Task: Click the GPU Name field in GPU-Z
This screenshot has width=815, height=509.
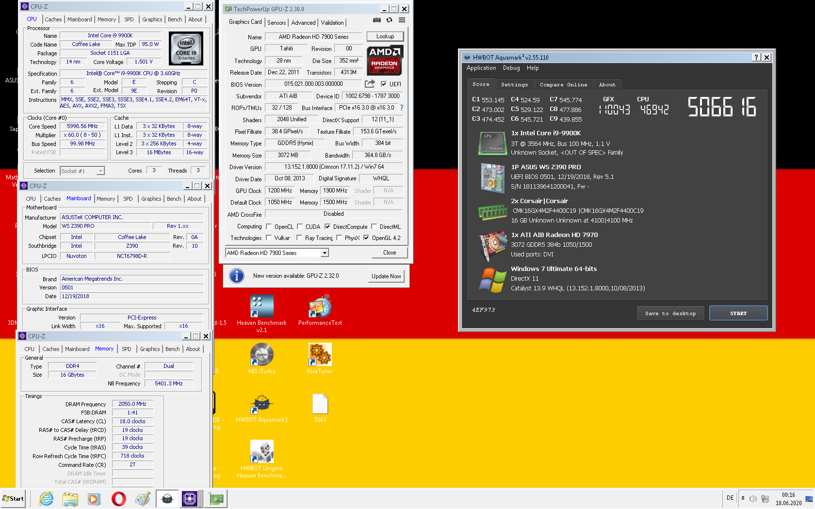Action: click(313, 36)
